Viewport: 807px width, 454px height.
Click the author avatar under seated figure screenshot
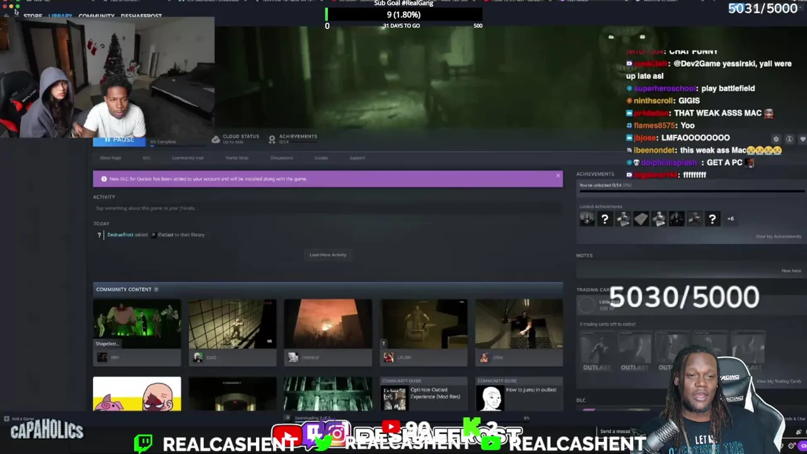point(388,358)
